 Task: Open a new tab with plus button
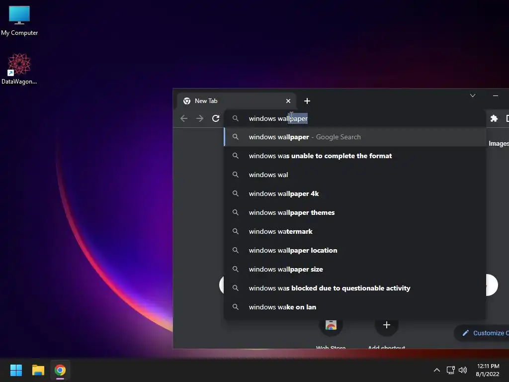coord(307,101)
